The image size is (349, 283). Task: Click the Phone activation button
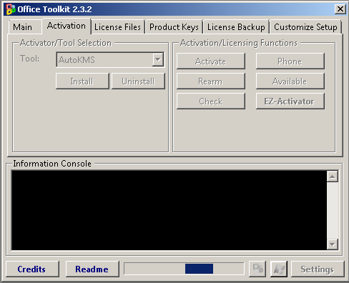coord(290,61)
